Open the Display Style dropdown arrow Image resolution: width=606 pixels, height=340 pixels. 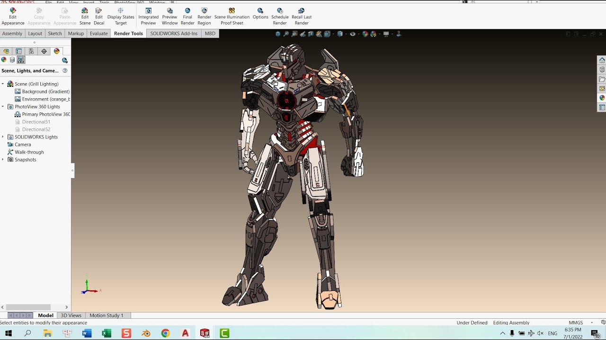[346, 34]
